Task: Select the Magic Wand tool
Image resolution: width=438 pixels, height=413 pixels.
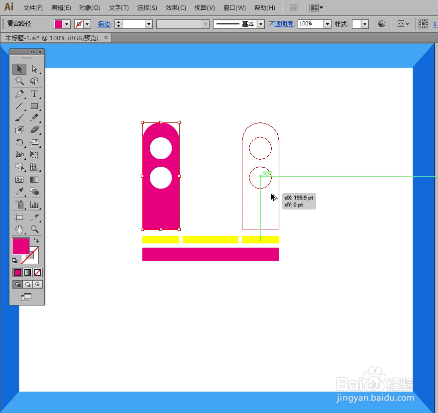Action: [x=19, y=81]
